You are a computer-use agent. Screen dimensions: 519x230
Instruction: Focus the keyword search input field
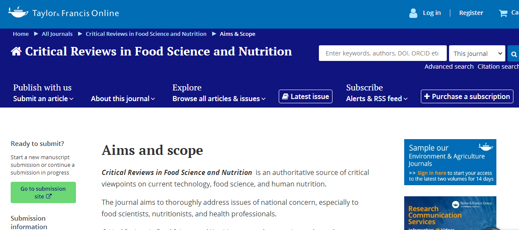(382, 53)
